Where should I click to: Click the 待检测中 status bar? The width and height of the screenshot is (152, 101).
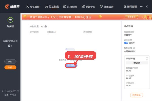[x=137, y=63]
